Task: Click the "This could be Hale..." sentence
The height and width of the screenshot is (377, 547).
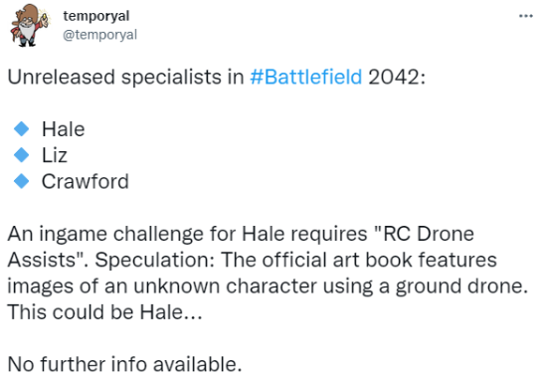Action: [105, 312]
